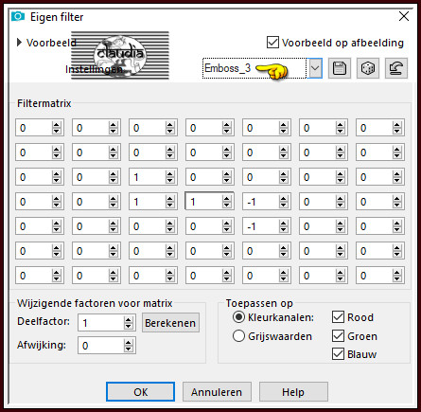Click the Filtermatrix group label

pyautogui.click(x=44, y=103)
